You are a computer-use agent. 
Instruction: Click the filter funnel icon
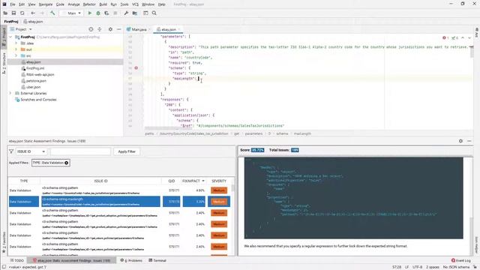click(x=11, y=151)
